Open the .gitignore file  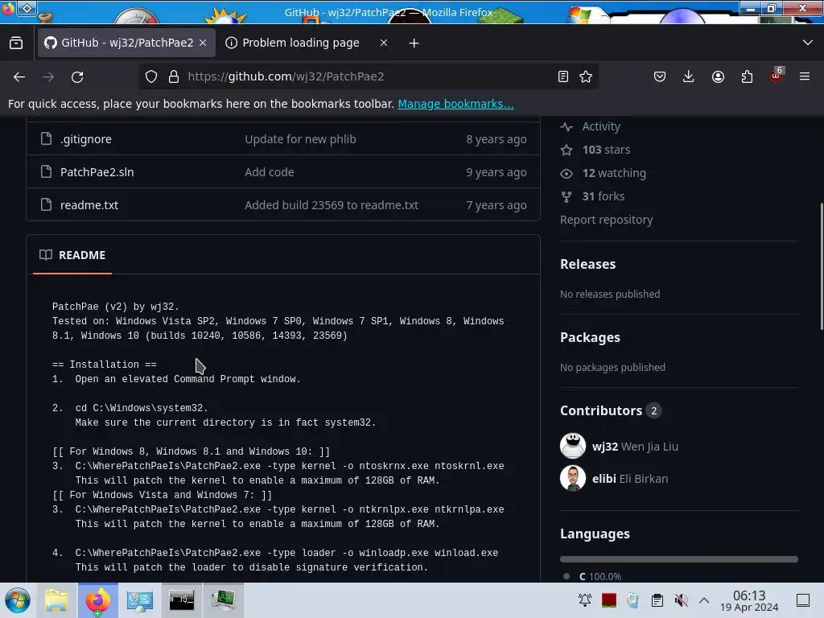[x=85, y=139]
